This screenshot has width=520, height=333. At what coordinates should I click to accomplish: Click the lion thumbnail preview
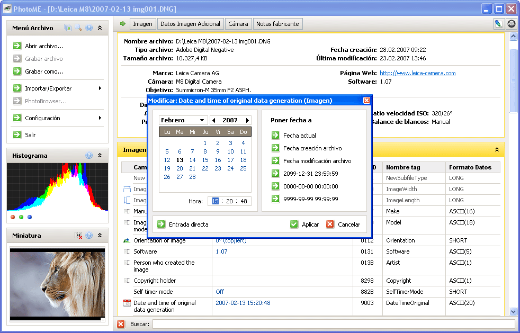pos(57,284)
